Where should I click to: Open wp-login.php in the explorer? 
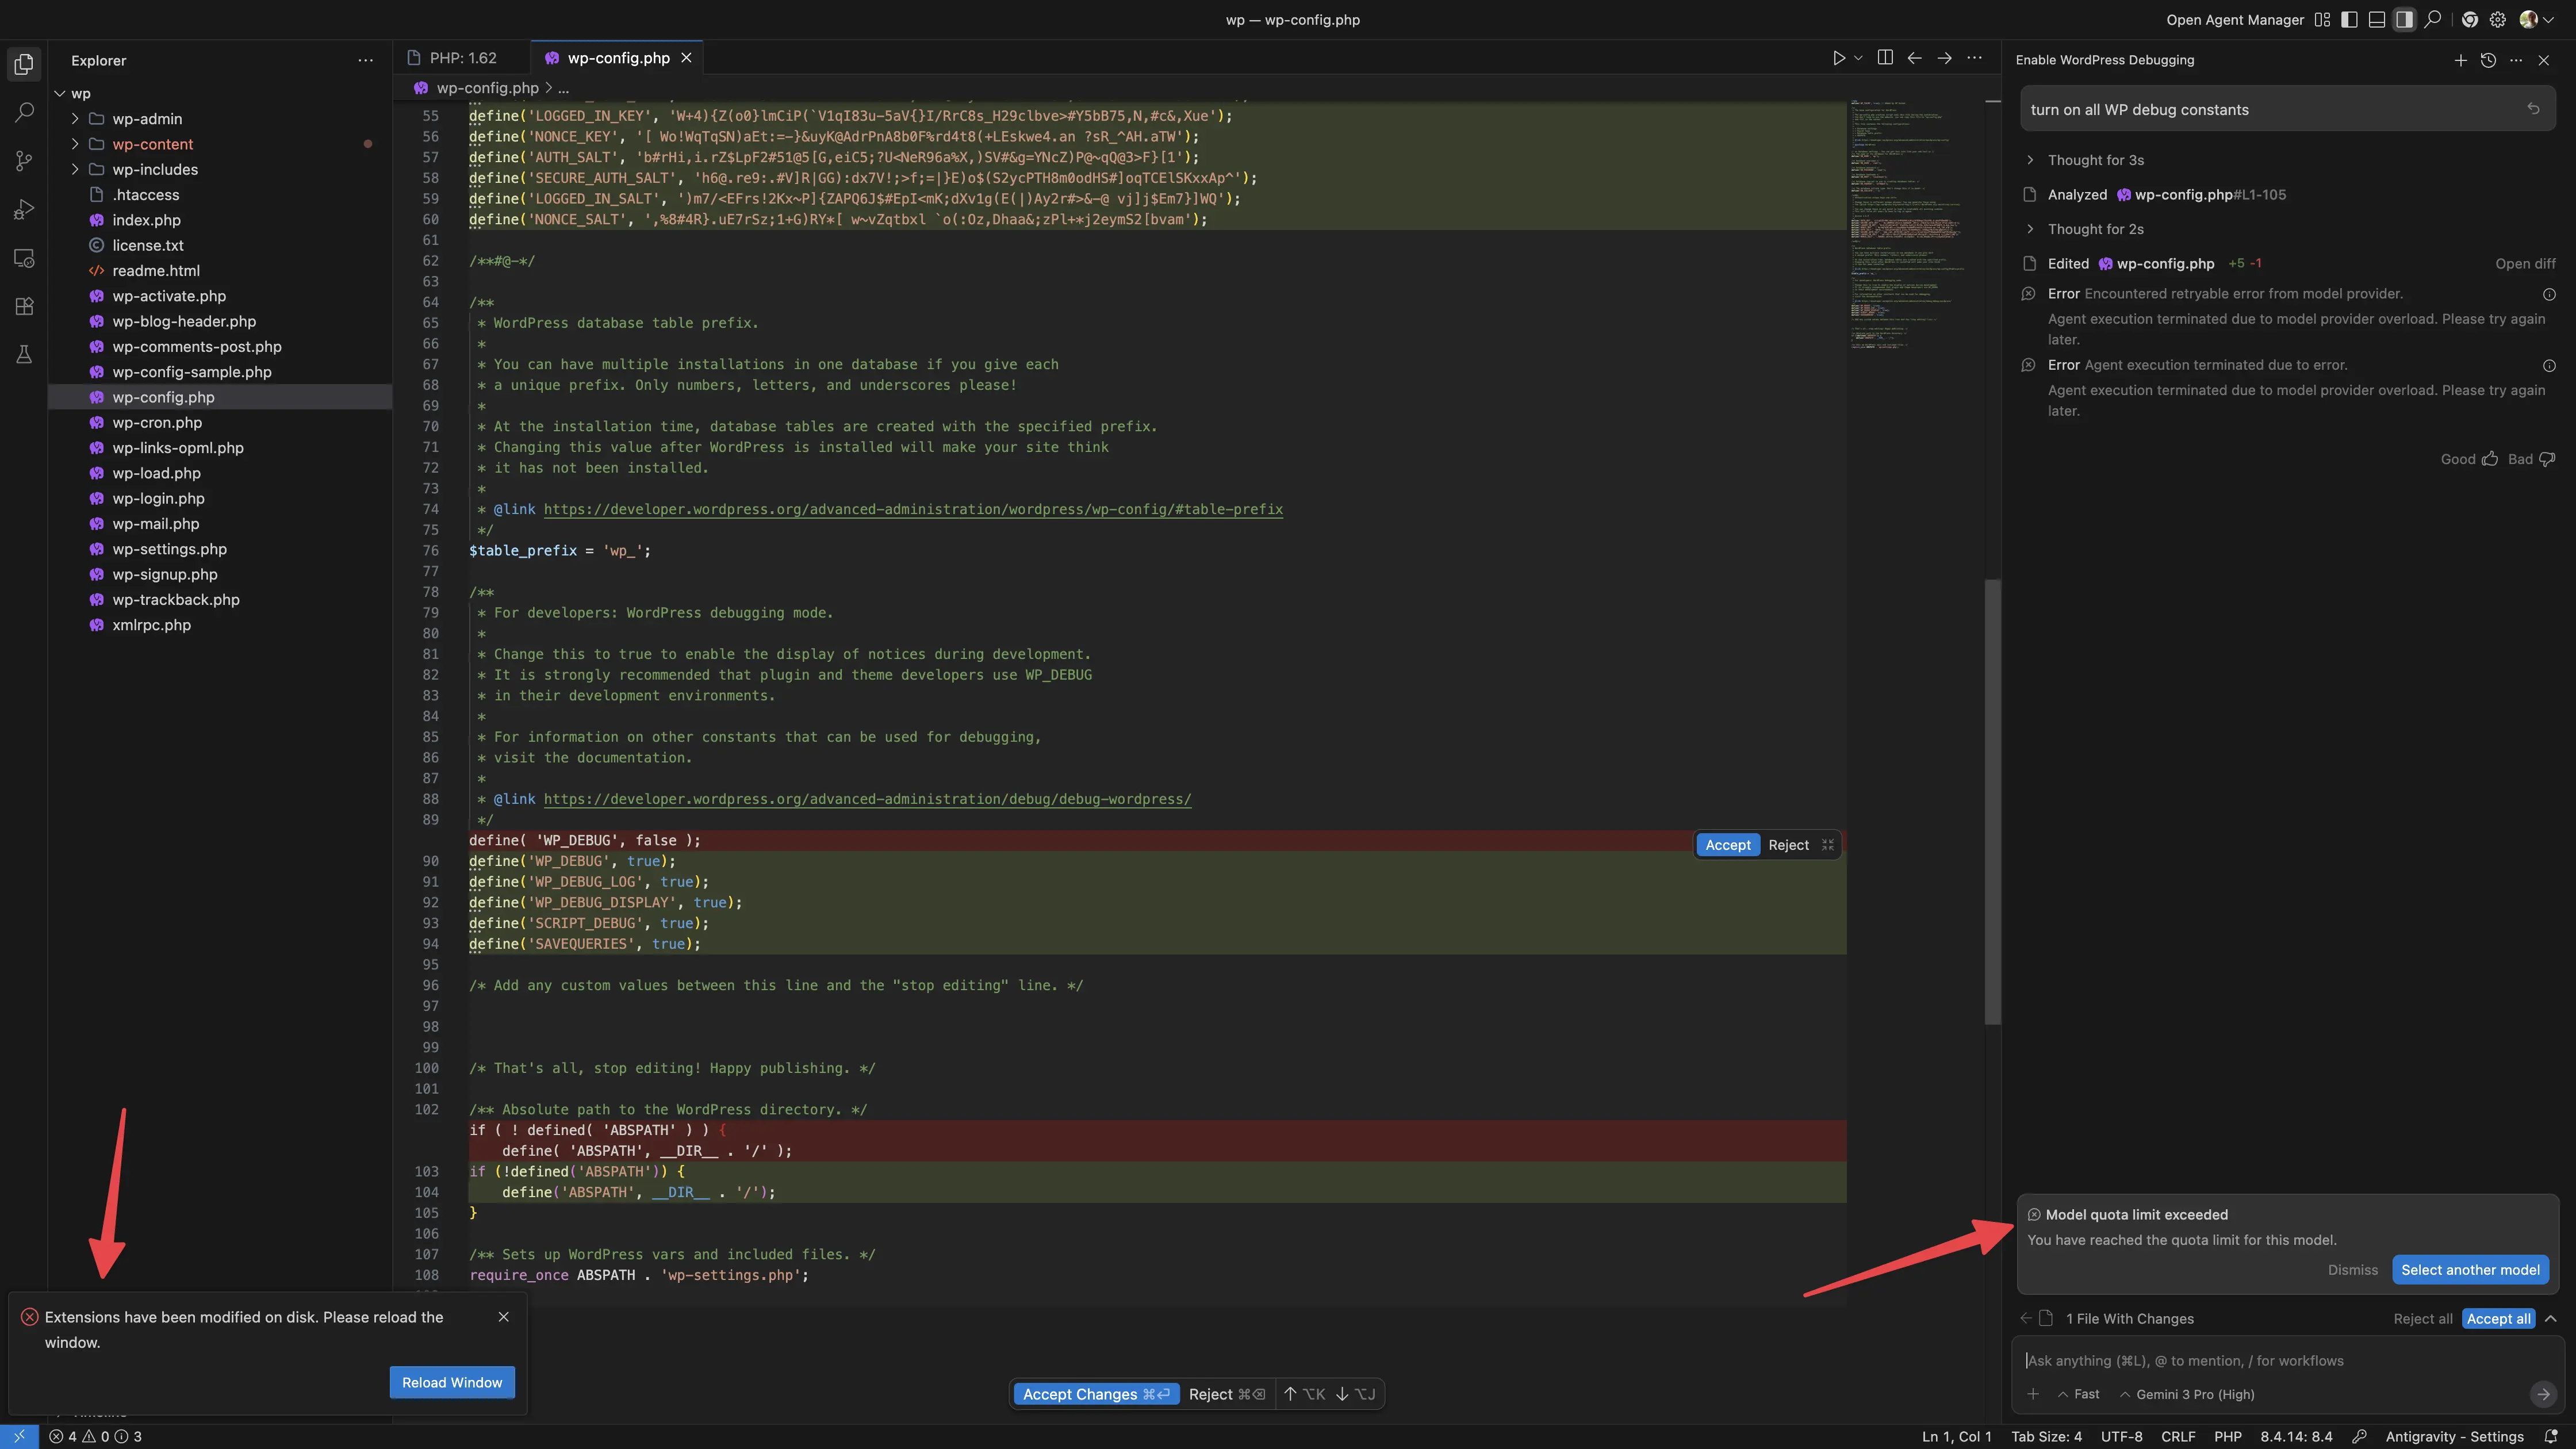pos(158,498)
